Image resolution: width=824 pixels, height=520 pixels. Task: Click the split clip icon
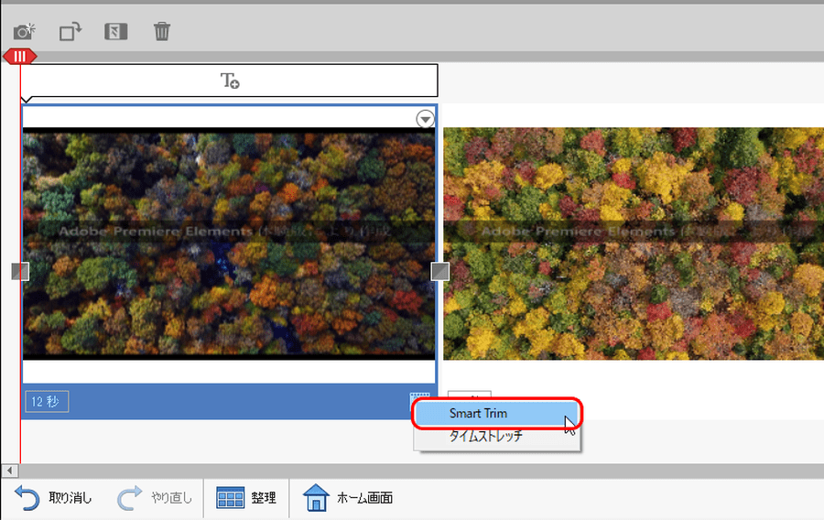point(116,31)
